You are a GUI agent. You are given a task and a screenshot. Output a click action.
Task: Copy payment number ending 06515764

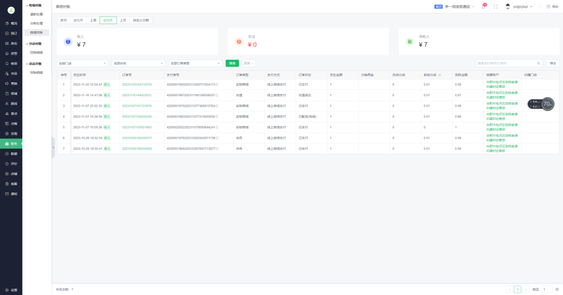coord(217,106)
